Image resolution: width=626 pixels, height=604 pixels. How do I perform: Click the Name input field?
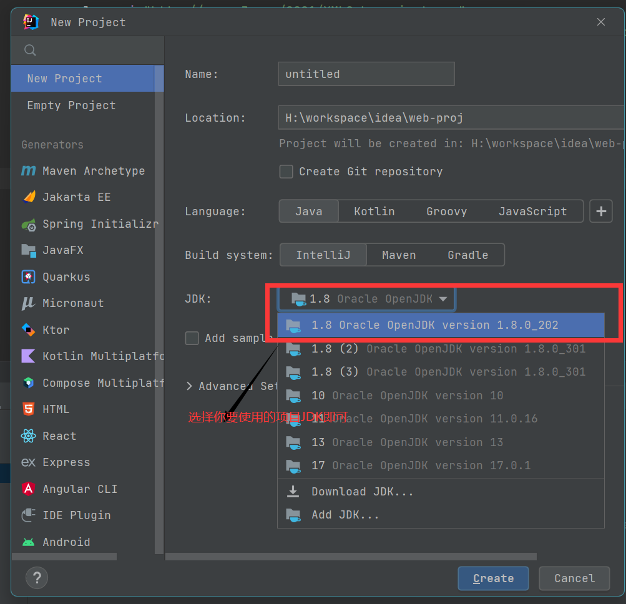[x=366, y=74]
